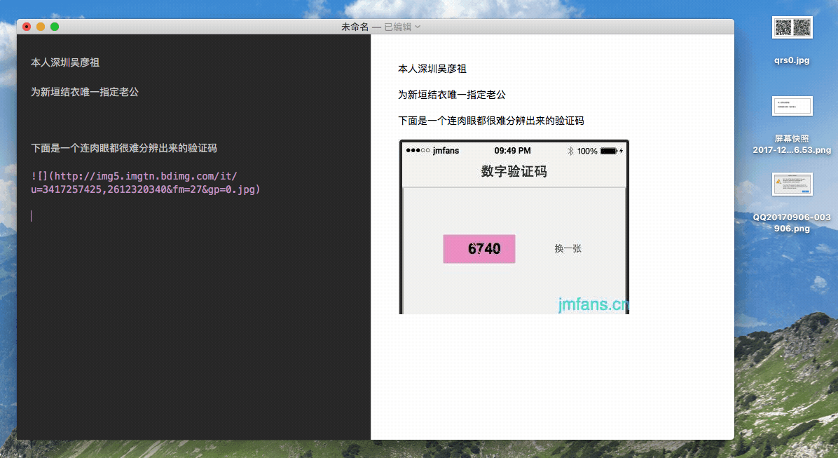
Task: Click editor line 为新垣结衣唯一指定老公
Action: pos(85,92)
